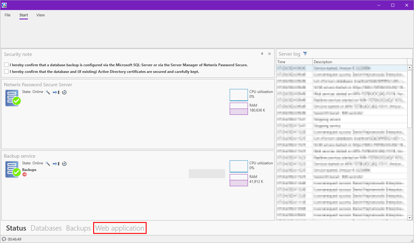Select the Start ribbon tab
Viewport: 414px width, 243px height.
[24, 15]
